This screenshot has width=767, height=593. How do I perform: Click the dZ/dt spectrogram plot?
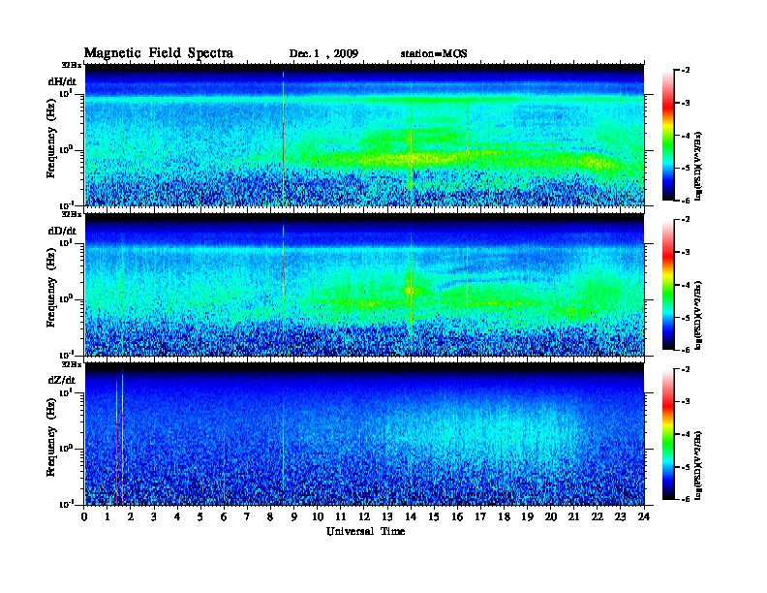pos(364,434)
